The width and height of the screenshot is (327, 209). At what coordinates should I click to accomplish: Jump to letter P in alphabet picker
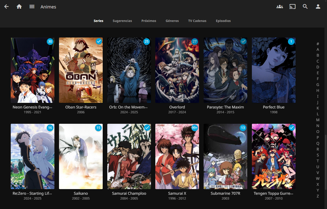tap(318, 138)
